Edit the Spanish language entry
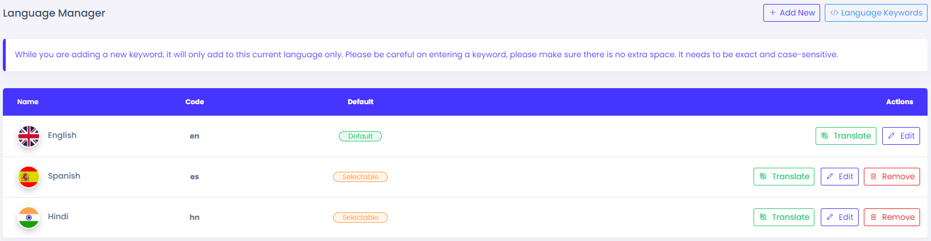931x241 pixels. click(839, 176)
